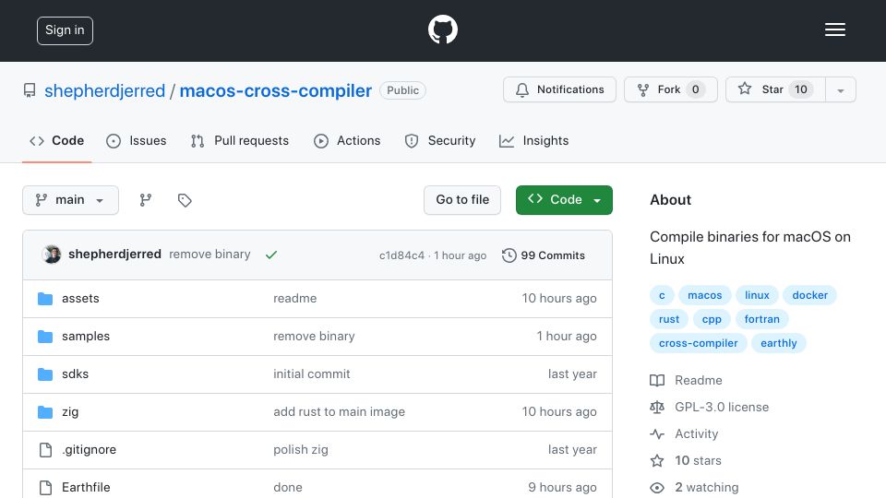Open the Insights tab
The height and width of the screenshot is (498, 886).
coord(534,140)
